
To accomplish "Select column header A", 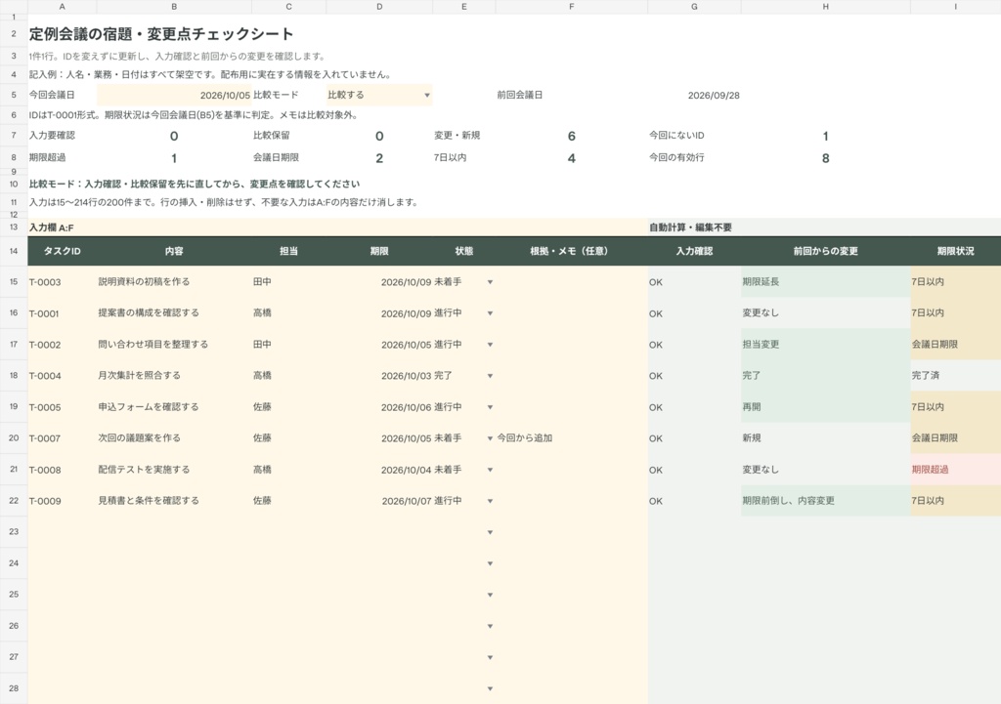I will [x=62, y=7].
